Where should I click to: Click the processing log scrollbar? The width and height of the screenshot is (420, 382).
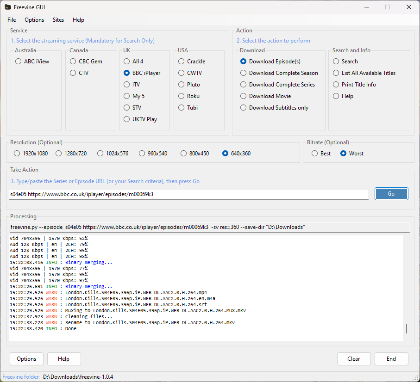[x=407, y=328]
